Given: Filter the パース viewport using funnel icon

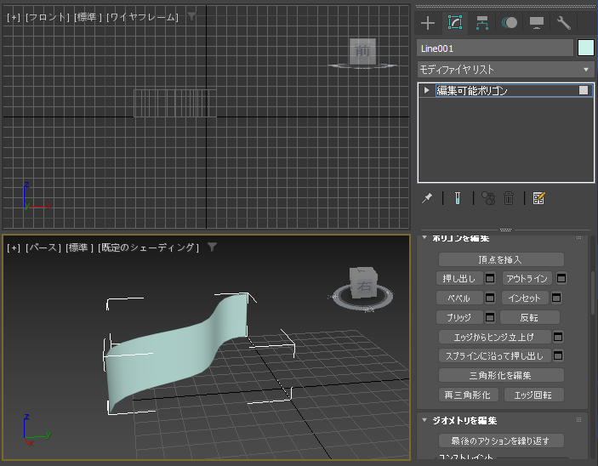Looking at the screenshot, I should pyautogui.click(x=213, y=247).
